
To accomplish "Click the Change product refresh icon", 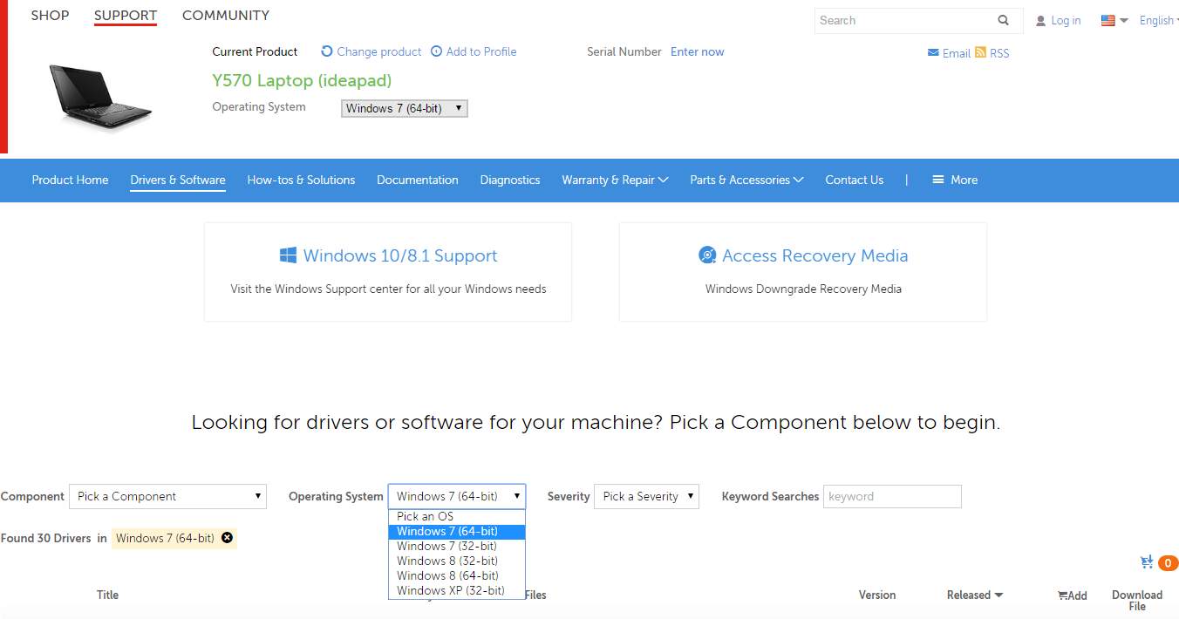I will pos(327,51).
